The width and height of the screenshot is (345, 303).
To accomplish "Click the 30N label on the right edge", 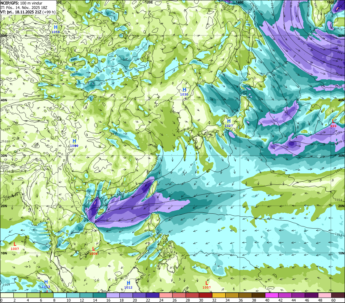I will (x=341, y=156).
